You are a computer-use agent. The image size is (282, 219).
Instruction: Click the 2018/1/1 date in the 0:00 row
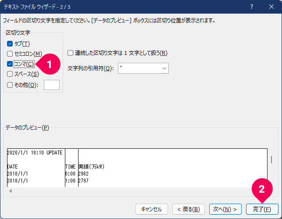[x=18, y=174]
